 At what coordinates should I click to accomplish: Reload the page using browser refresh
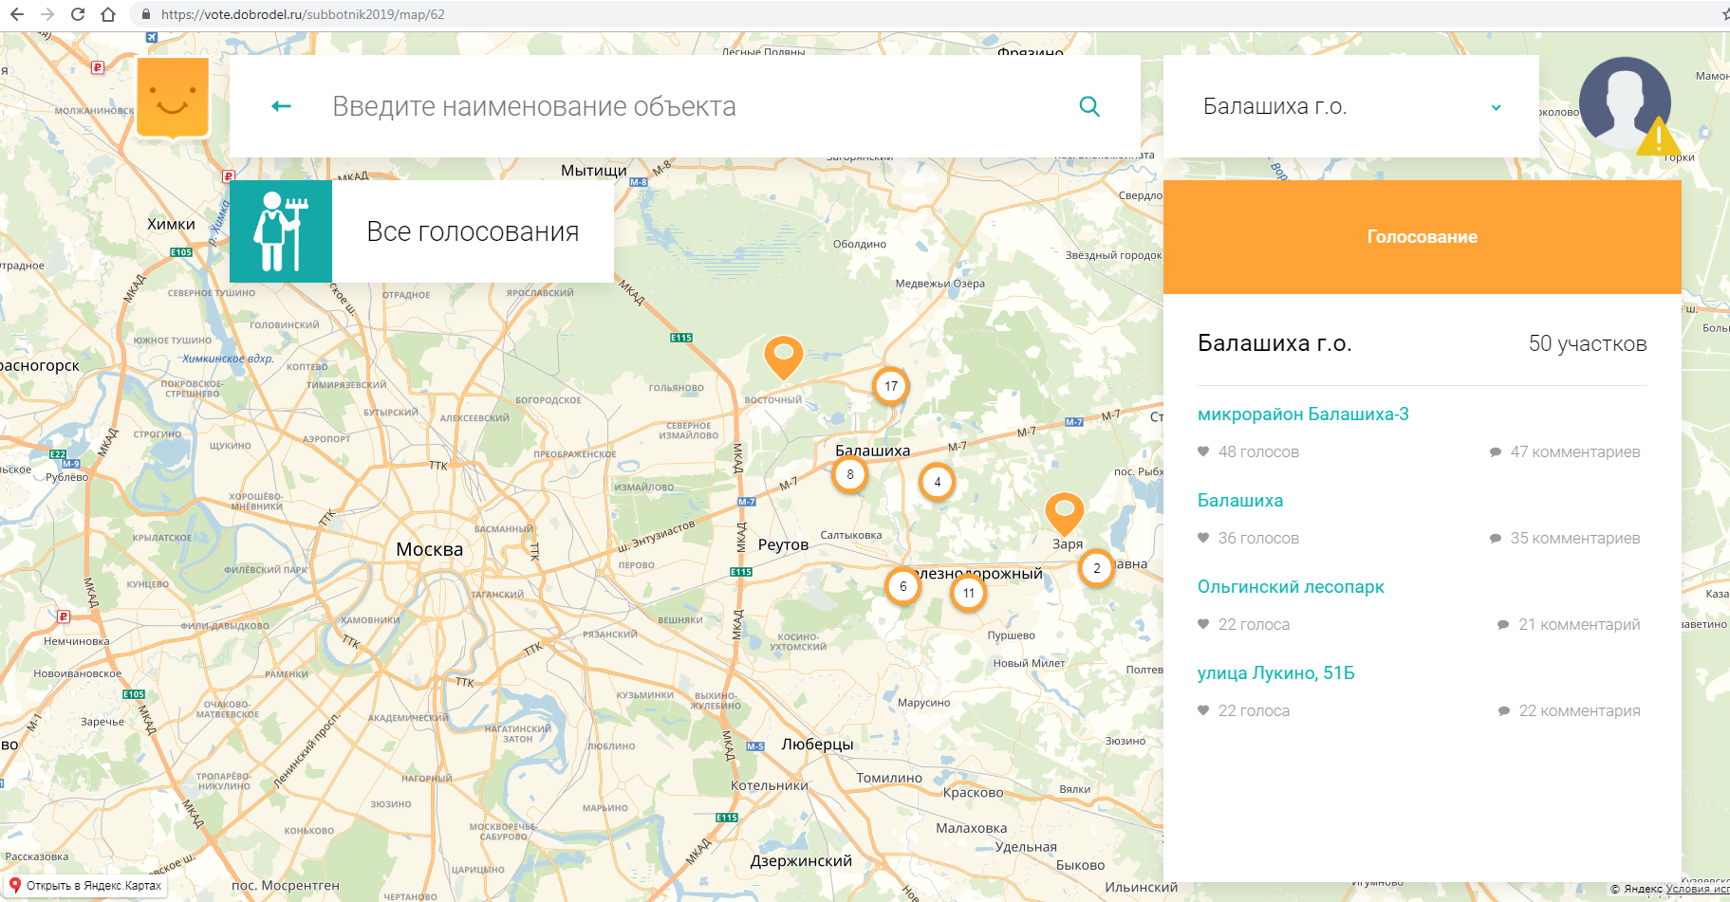tap(78, 14)
